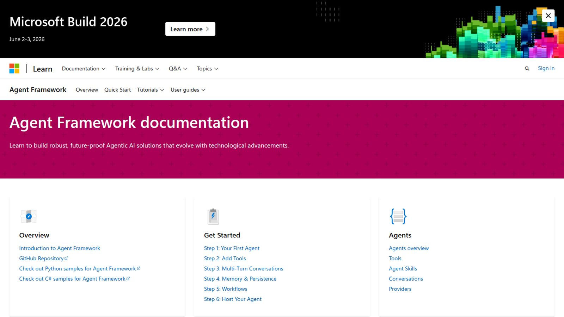Click the Agents curly braces icon

[398, 216]
